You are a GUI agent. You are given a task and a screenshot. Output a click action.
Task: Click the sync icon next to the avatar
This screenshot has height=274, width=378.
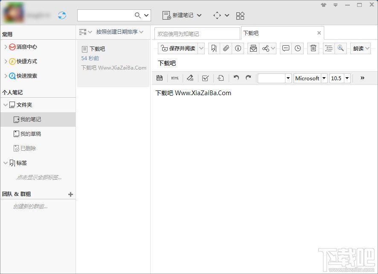(x=61, y=14)
